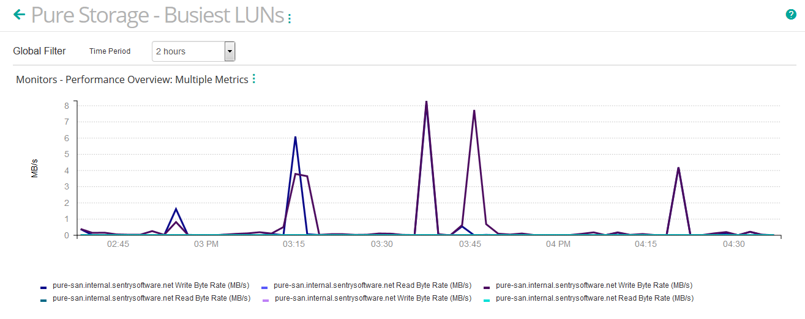Click the highest purple peak above 8 MB/s
Viewport: 805px width, 319px height.
click(x=426, y=102)
